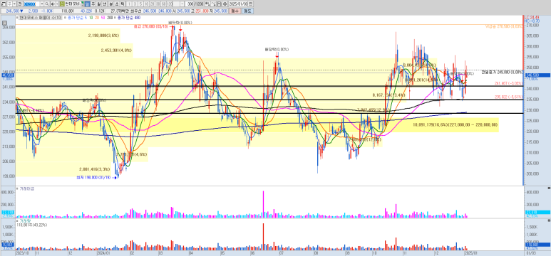This screenshot has height=256, width=551.
Task: Click the print icon in chart toolbar
Action: (219, 4)
